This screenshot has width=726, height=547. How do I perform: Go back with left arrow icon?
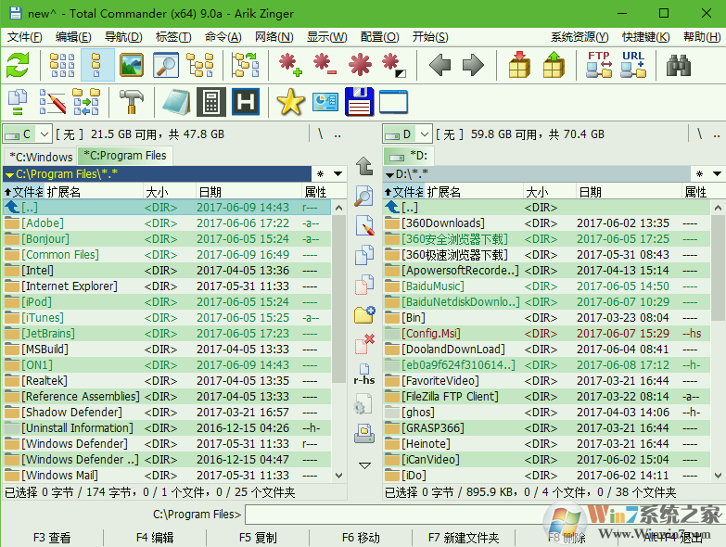[x=439, y=65]
